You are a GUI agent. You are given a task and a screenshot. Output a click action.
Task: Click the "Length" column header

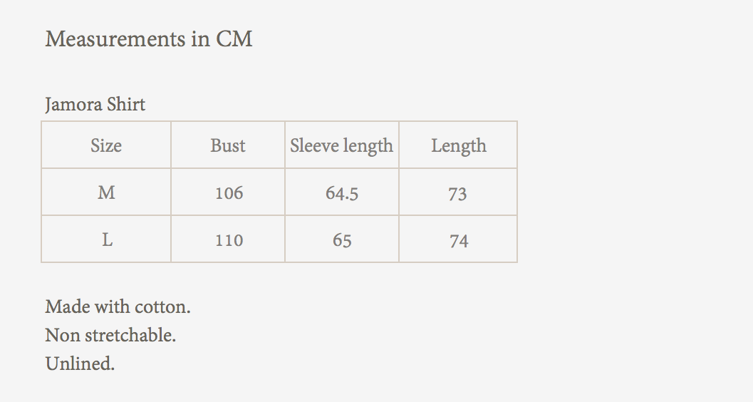pos(458,145)
